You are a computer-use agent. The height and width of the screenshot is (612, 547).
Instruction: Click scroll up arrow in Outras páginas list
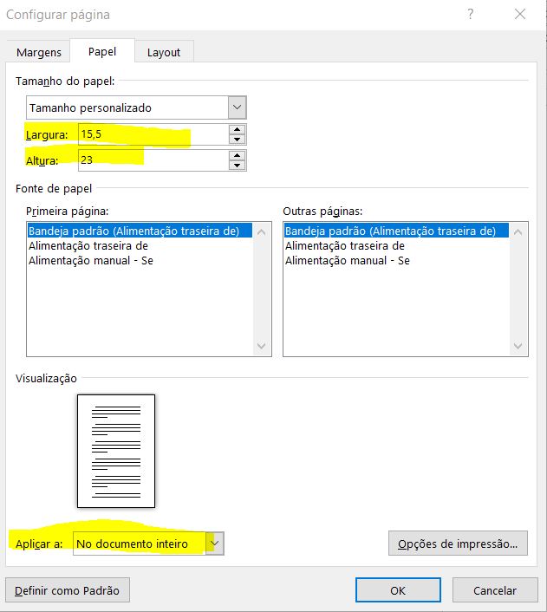(518, 232)
